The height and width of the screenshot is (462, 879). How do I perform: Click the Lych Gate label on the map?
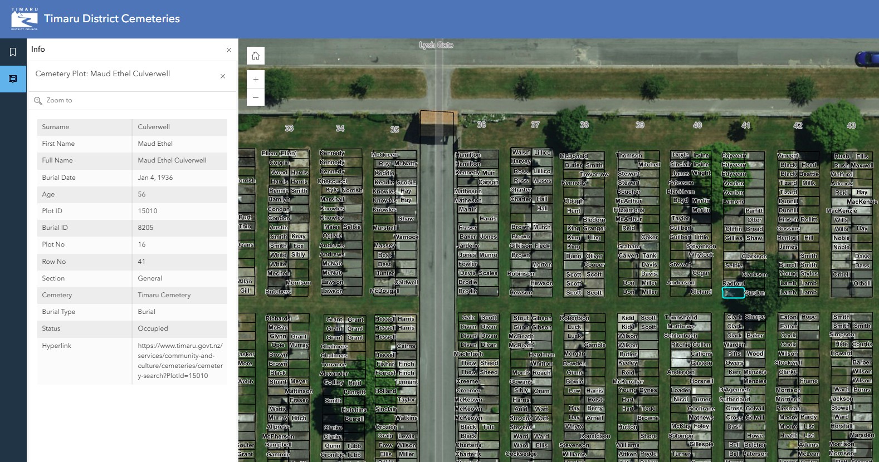click(x=436, y=45)
